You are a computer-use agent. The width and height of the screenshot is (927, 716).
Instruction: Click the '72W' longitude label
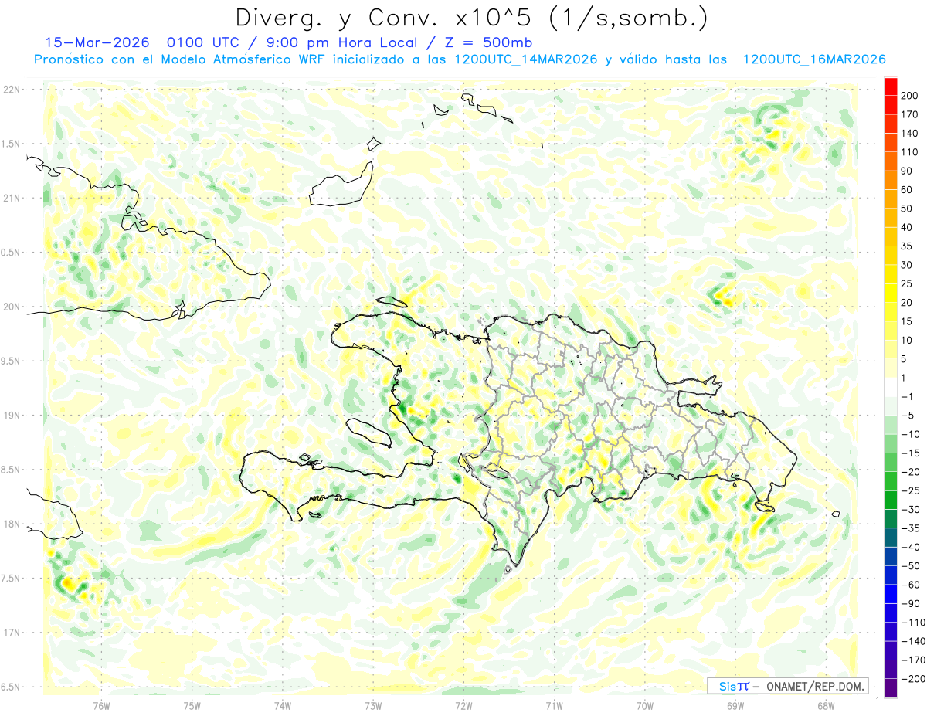[463, 705]
